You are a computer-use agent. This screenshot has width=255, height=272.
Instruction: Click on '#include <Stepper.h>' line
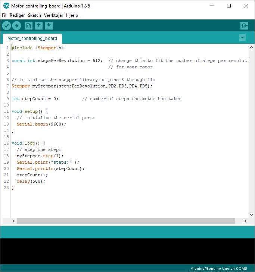38,48
